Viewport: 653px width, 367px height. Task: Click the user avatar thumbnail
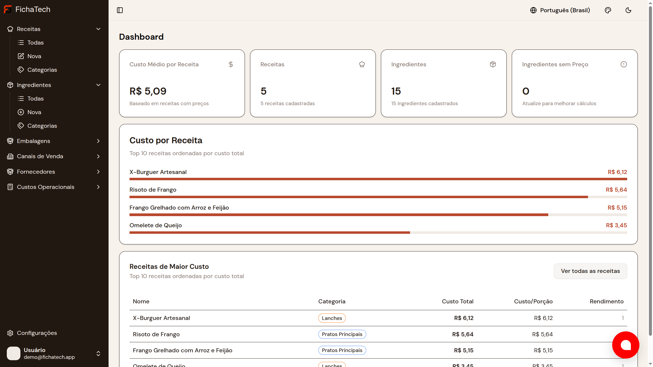coord(14,353)
